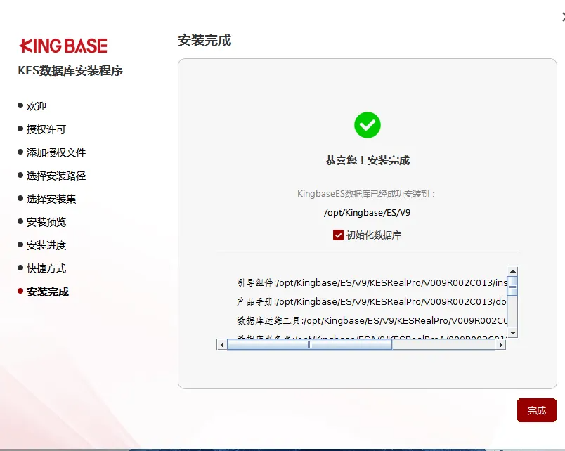The height and width of the screenshot is (451, 565).
Task: Go to the 添加授权文件 step
Action: (56, 152)
